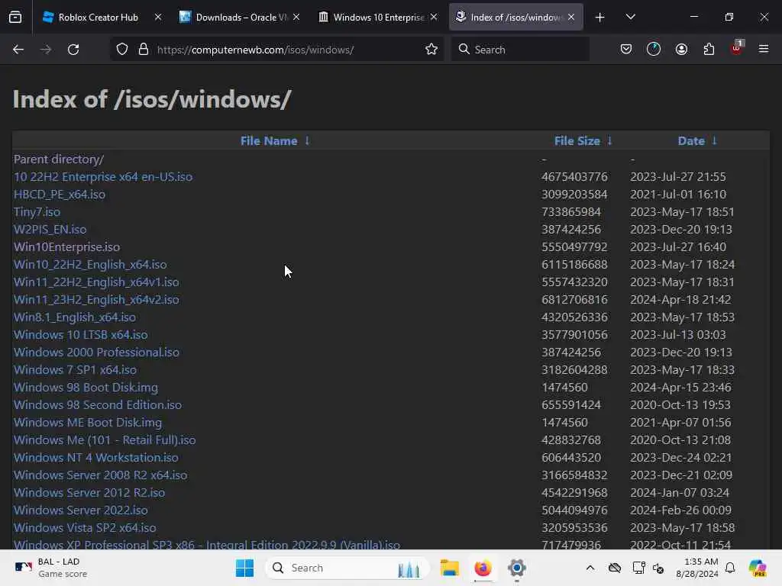
Task: Download Win10Enterprise.iso
Action: pos(67,247)
